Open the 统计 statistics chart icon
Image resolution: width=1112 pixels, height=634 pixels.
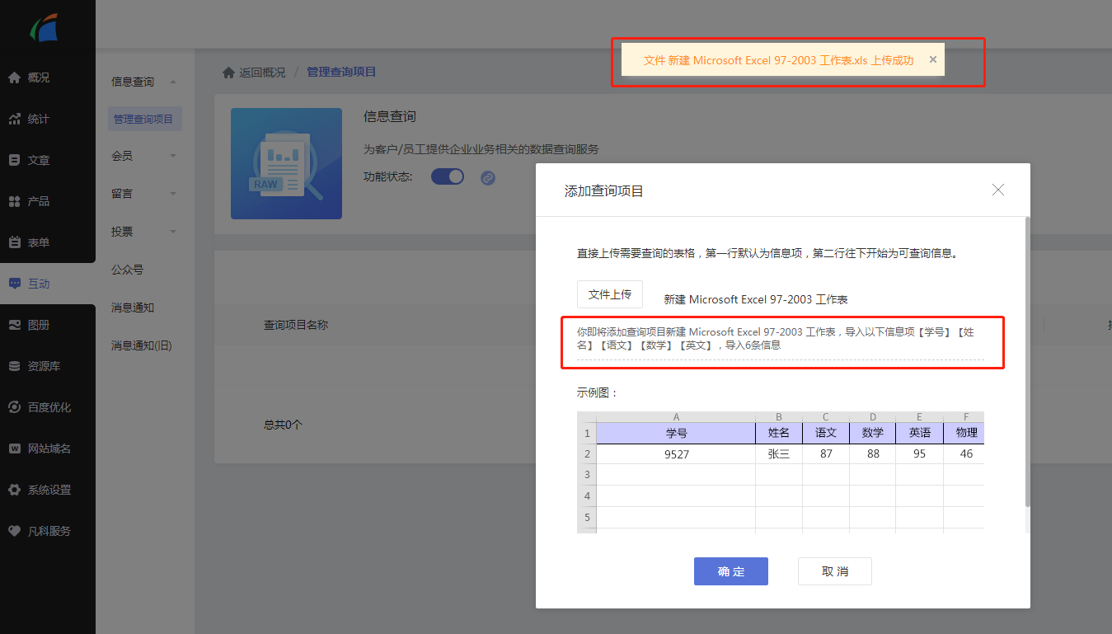click(14, 119)
